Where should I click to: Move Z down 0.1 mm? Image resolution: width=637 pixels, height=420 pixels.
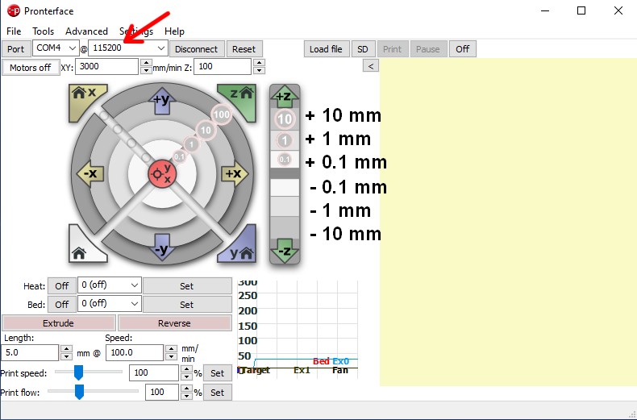point(285,188)
